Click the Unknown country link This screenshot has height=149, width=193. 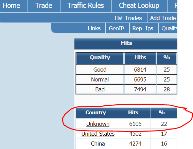coord(98,124)
